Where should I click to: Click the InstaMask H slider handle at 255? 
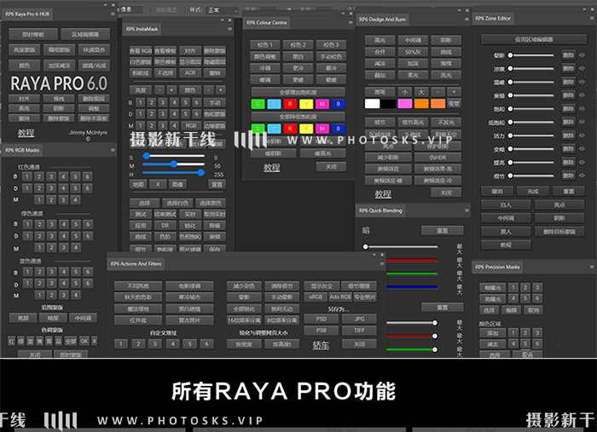(200, 173)
